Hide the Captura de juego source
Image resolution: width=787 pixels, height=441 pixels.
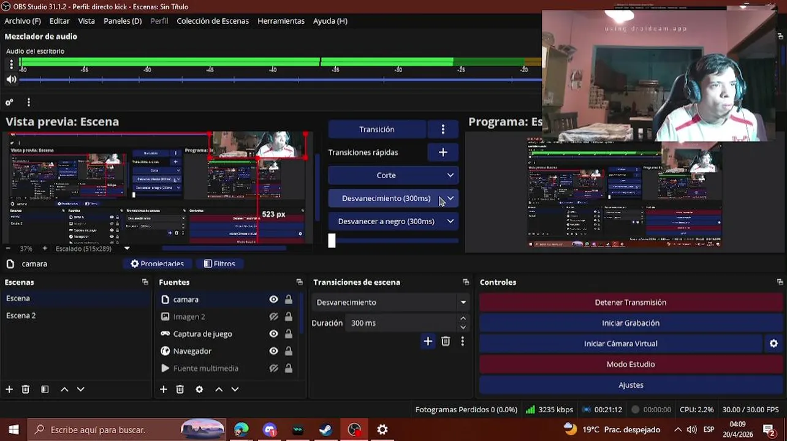click(273, 334)
